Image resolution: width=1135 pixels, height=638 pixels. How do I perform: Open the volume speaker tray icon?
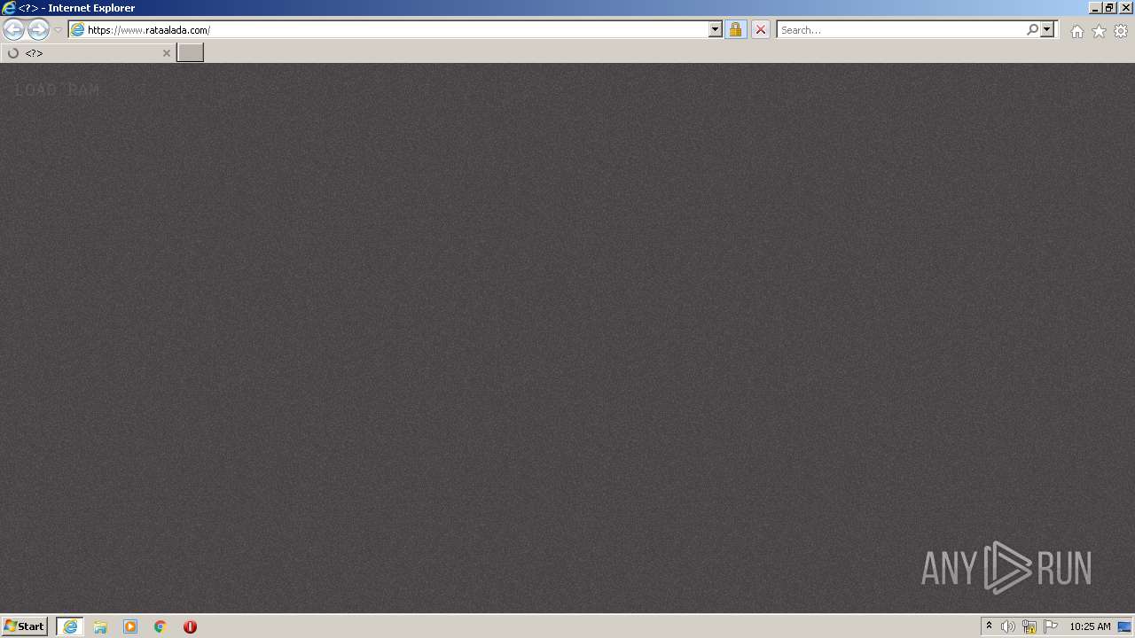[x=1008, y=626]
